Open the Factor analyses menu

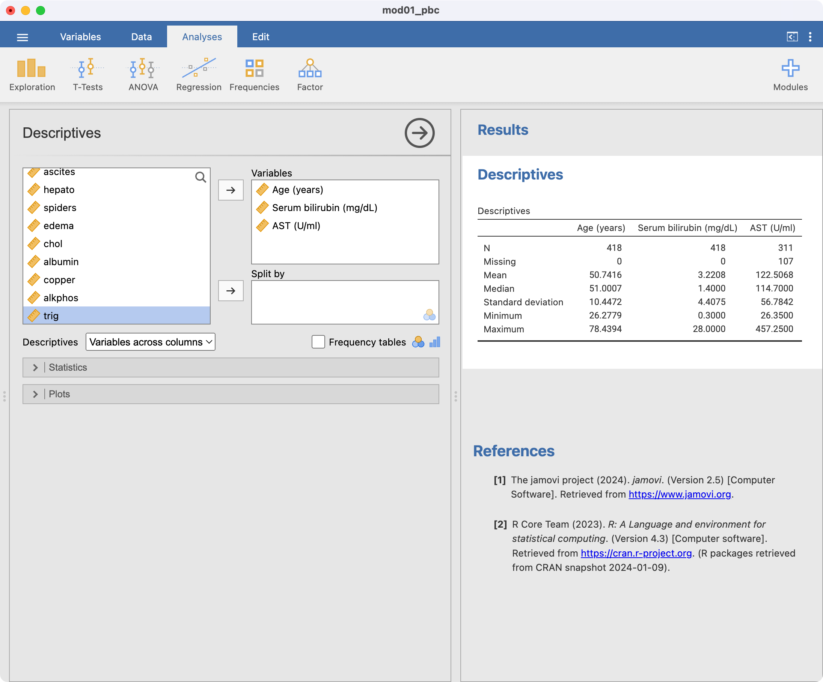310,75
